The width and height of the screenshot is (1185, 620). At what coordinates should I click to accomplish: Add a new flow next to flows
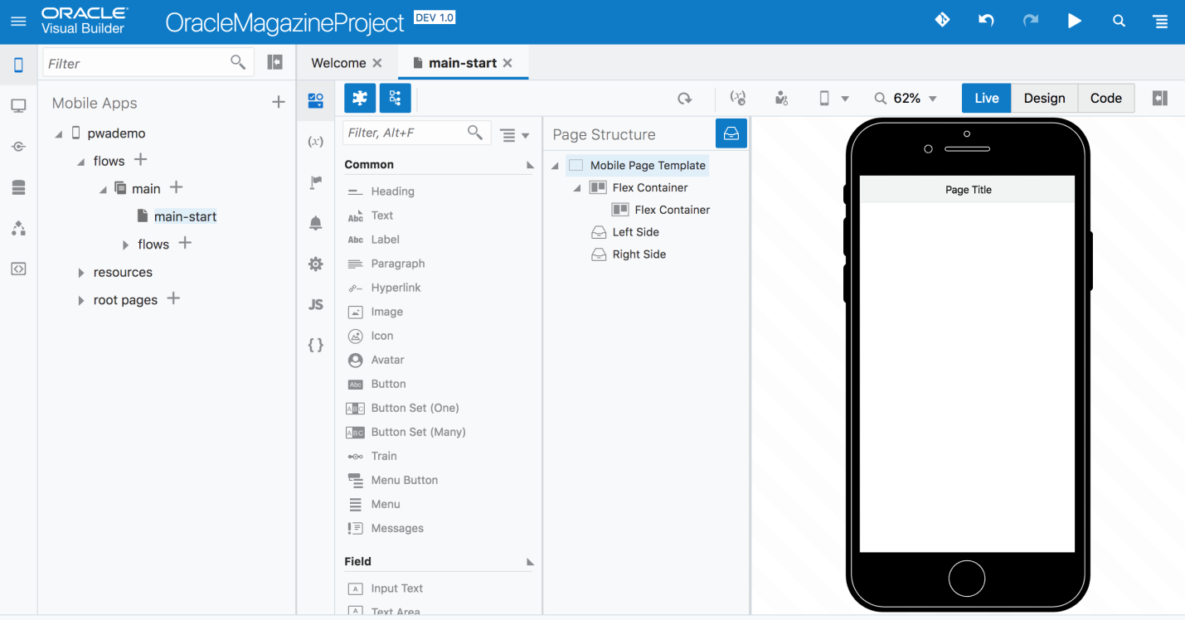pos(141,159)
